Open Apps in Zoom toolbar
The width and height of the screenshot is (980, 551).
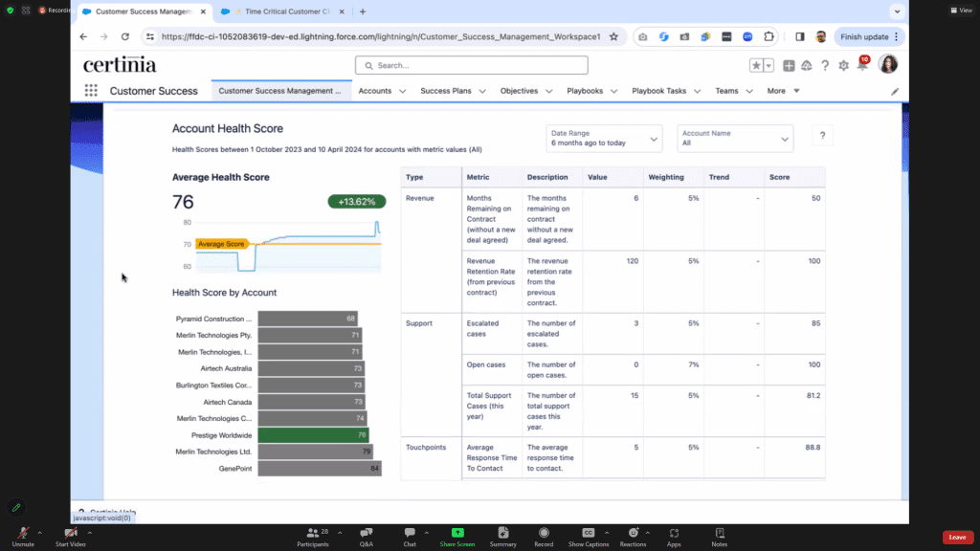tap(674, 537)
